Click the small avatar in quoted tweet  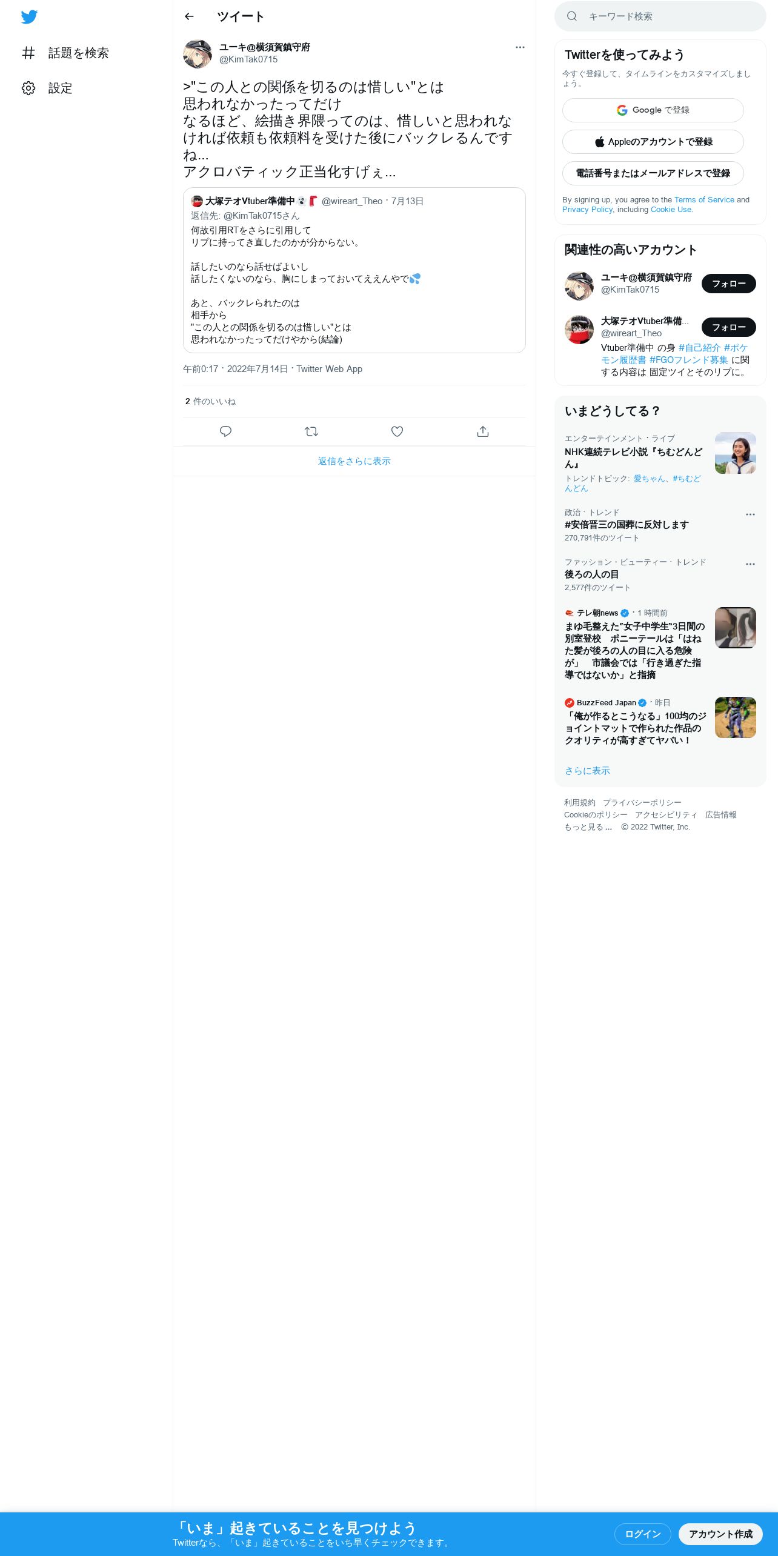pyautogui.click(x=197, y=201)
